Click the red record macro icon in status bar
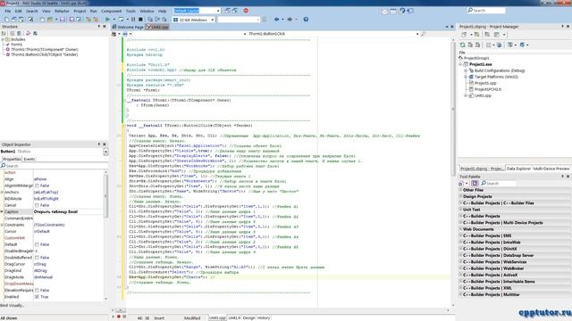The image size is (572, 321). pos(119,317)
